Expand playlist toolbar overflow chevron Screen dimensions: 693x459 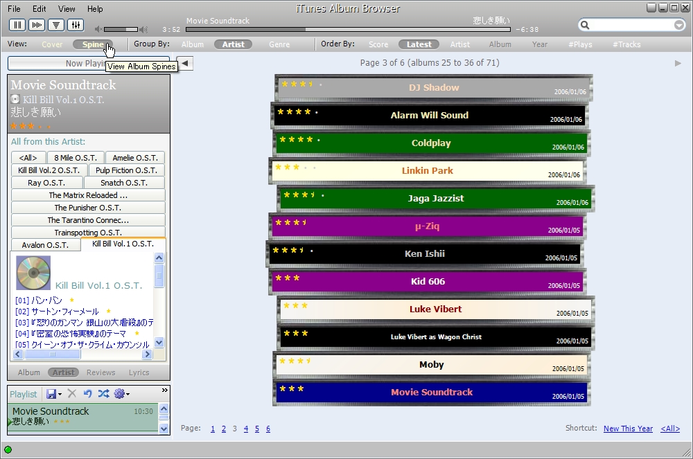(165, 390)
